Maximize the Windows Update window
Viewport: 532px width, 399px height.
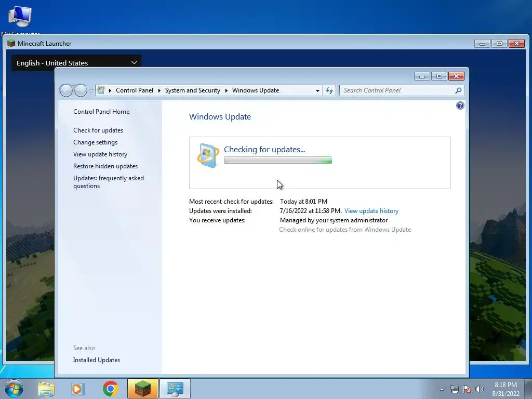point(439,76)
